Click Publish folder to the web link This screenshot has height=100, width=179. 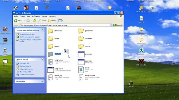click(x=30, y=37)
